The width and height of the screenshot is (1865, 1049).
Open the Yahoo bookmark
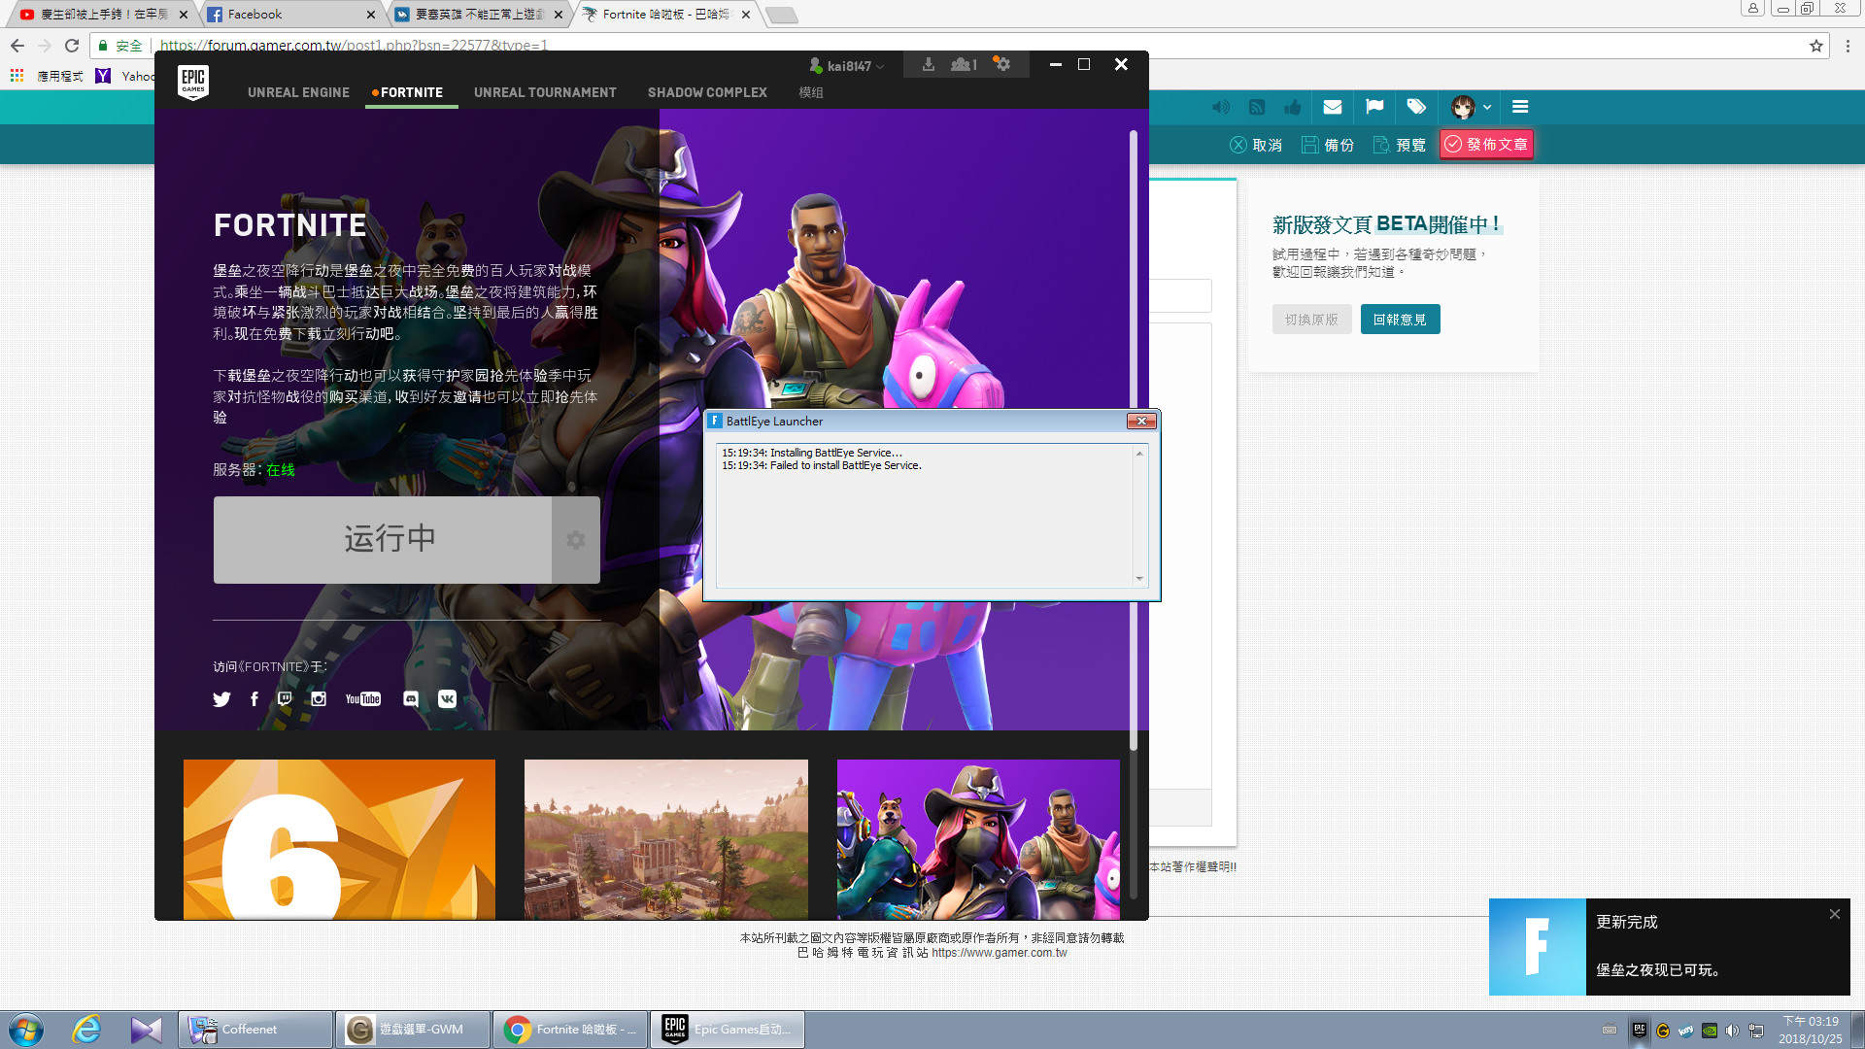125,76
